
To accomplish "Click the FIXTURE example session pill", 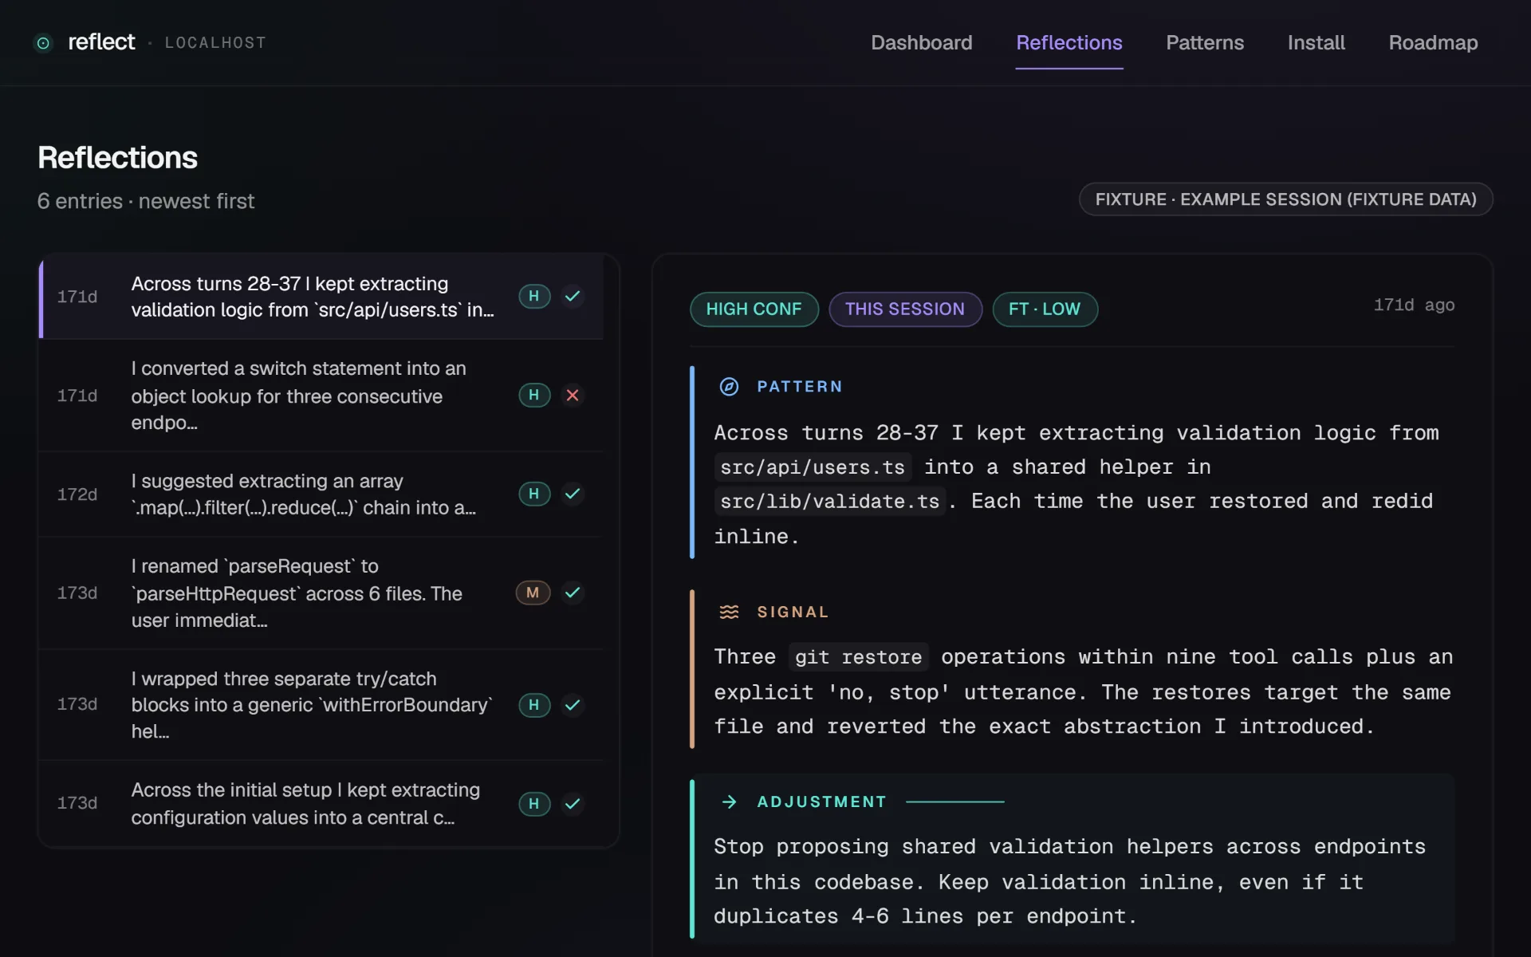I will pyautogui.click(x=1285, y=199).
